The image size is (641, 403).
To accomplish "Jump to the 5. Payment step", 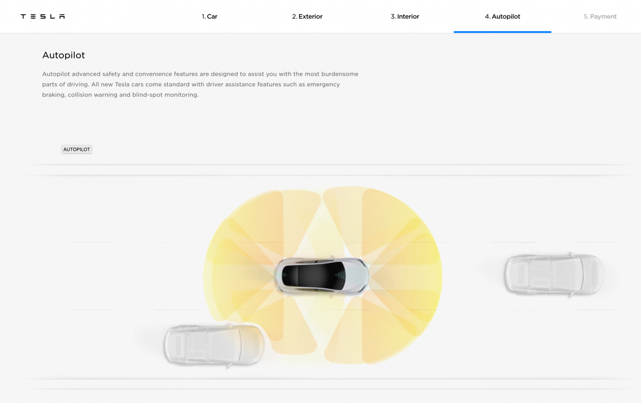I will click(x=600, y=17).
